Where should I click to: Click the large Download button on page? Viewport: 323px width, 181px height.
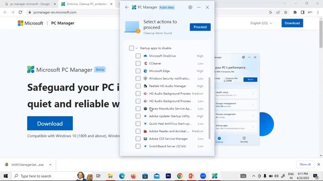[50, 123]
